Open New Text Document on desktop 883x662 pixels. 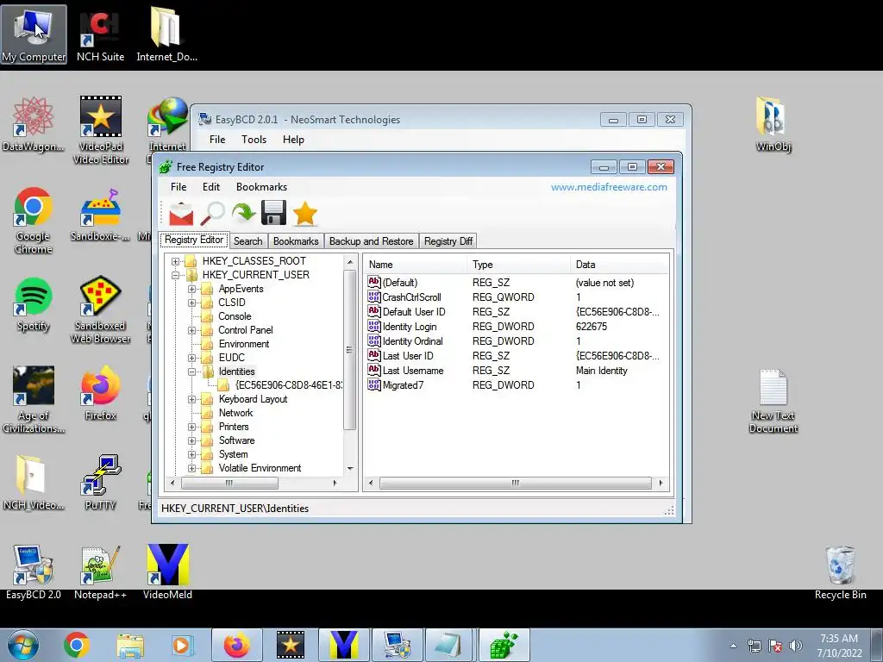773,401
